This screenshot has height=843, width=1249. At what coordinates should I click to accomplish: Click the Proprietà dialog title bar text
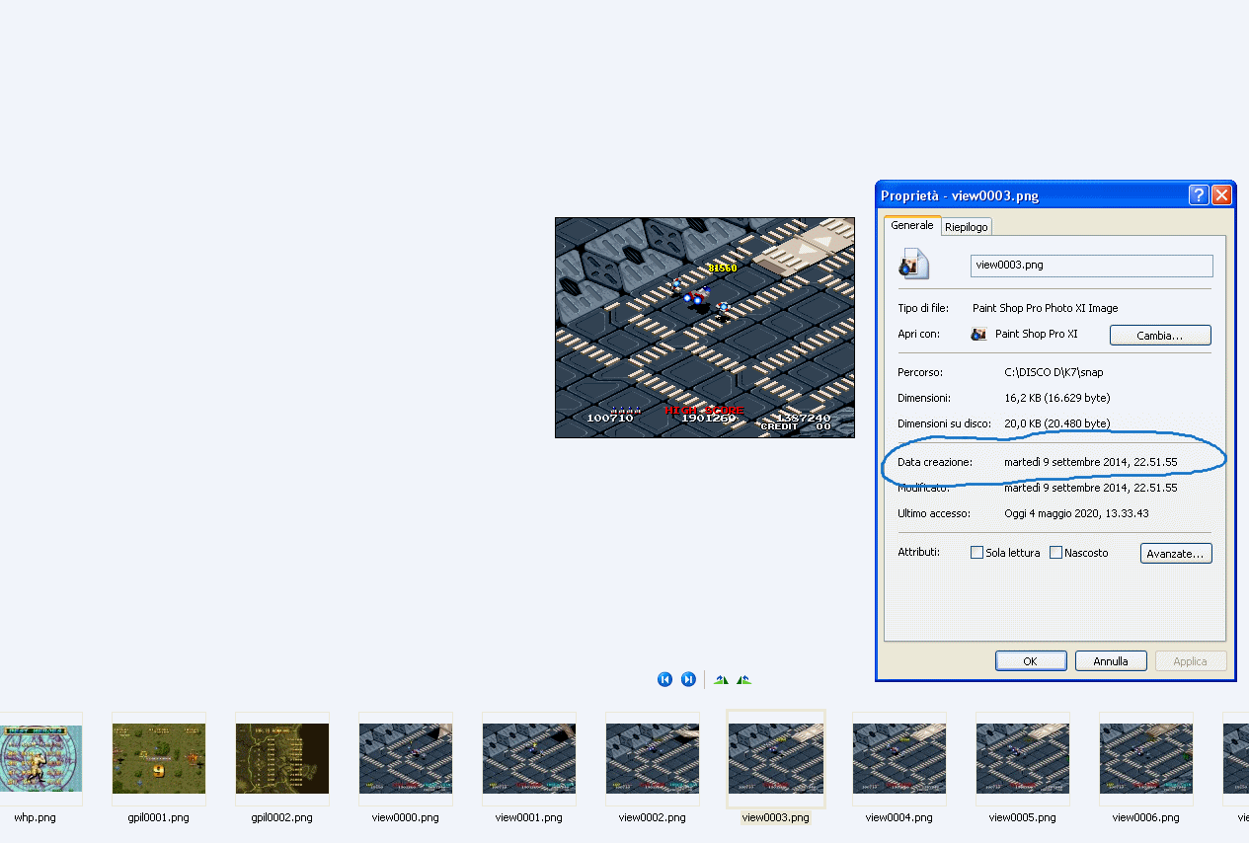coord(960,195)
